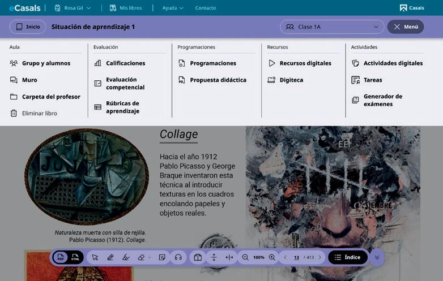Click the Actividades digitales icon
Screen dimensions: 443x281
click(x=355, y=63)
